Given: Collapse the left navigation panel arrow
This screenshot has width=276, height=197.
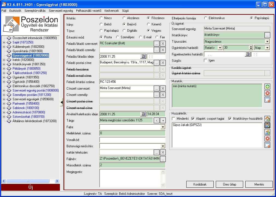Looking at the screenshot, I should tap(62, 102).
